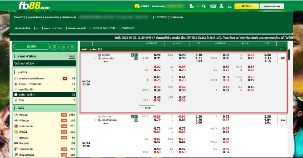Open the คู่ dropdown in filter bar

[38, 28]
